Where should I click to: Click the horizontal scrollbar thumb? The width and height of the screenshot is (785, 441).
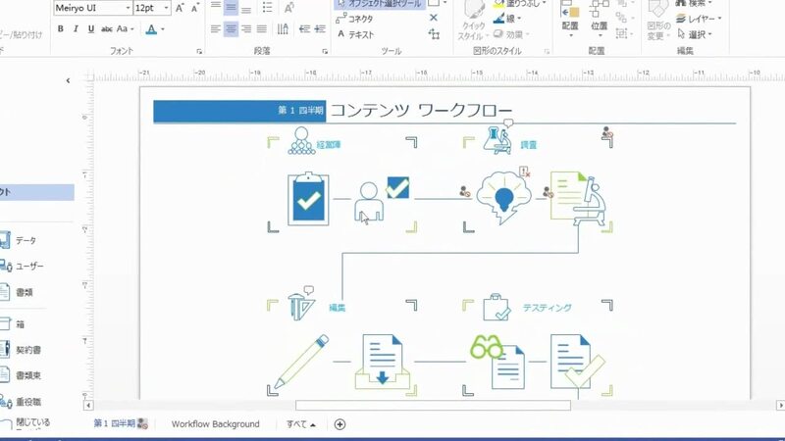(x=433, y=406)
